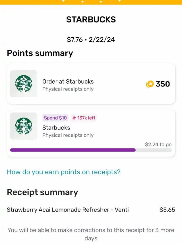Tap the lightning bolt icon beside 137k left
The width and height of the screenshot is (182, 244).
click(74, 118)
